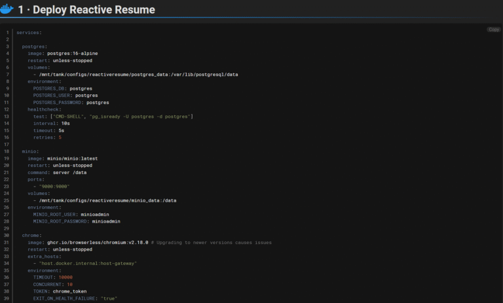Image resolution: width=503 pixels, height=303 pixels.
Task: Click the host.docker.internal extra host entry
Action: [88, 263]
